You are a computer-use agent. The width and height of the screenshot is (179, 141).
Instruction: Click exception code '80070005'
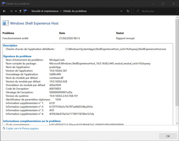(55, 89)
